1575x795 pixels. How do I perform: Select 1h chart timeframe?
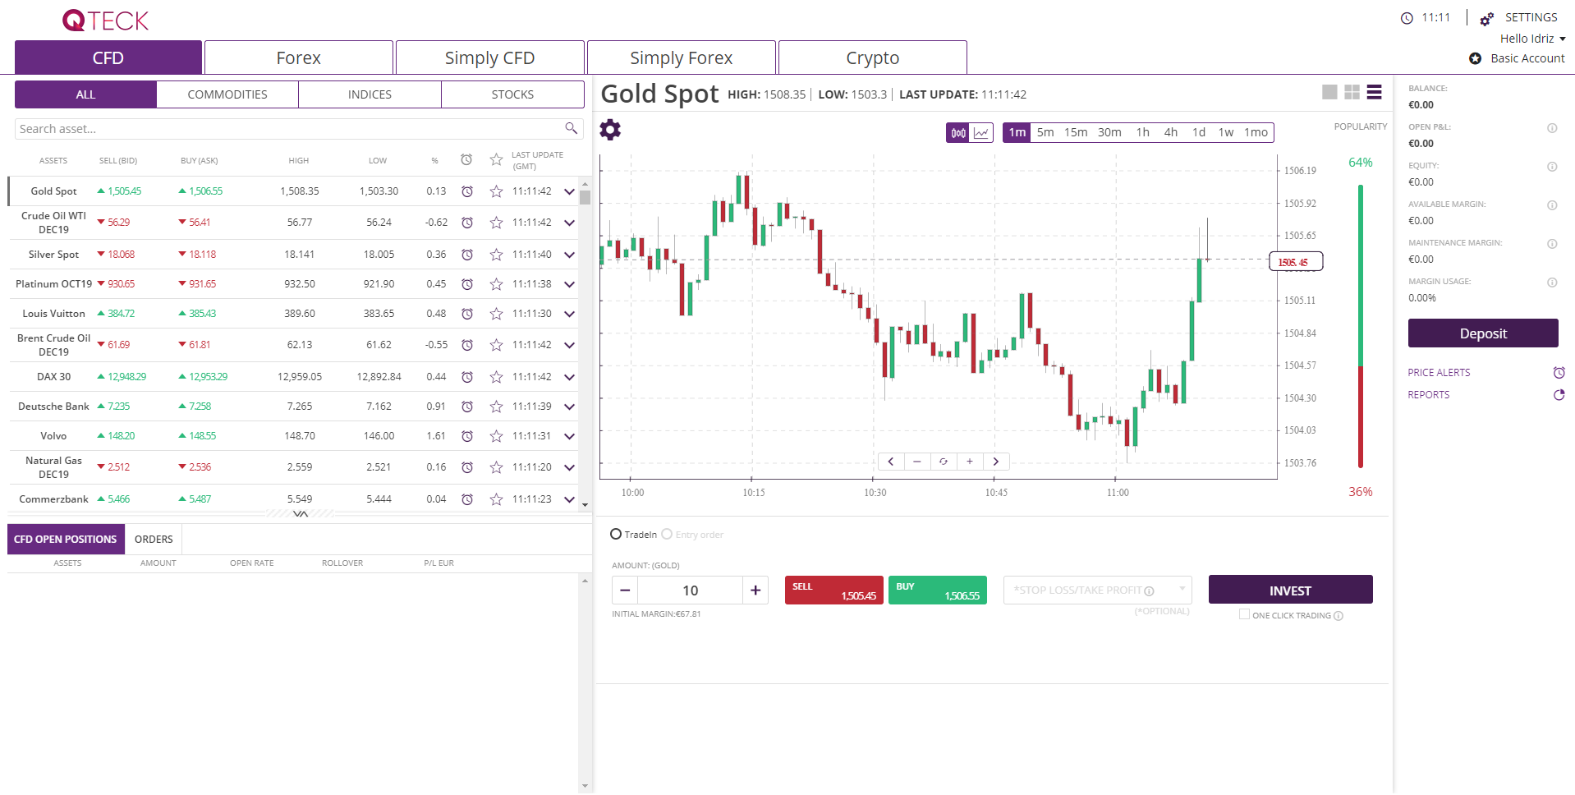tap(1143, 132)
